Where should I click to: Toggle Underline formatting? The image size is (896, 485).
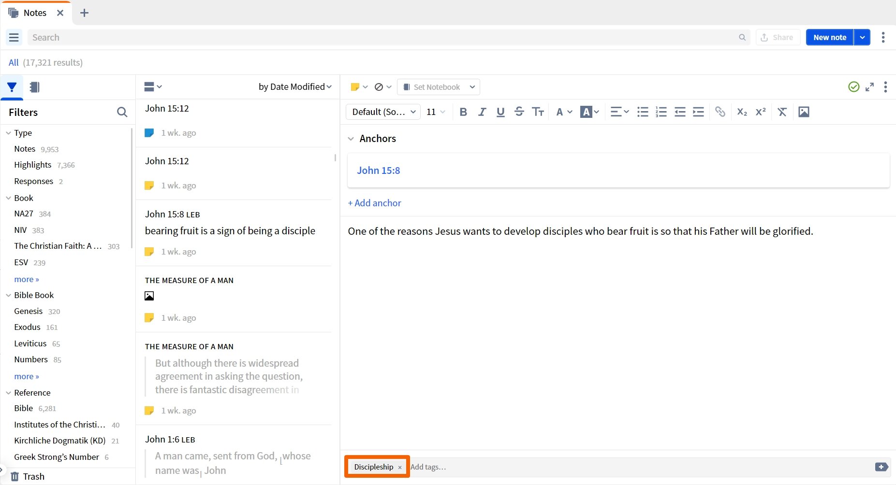500,112
